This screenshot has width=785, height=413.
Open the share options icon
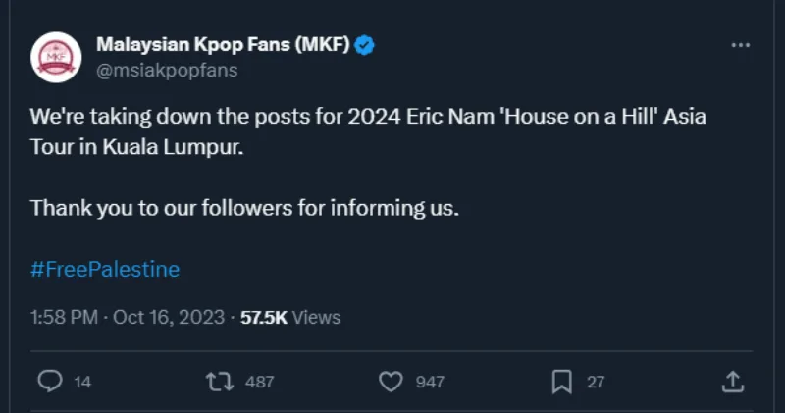tap(732, 382)
